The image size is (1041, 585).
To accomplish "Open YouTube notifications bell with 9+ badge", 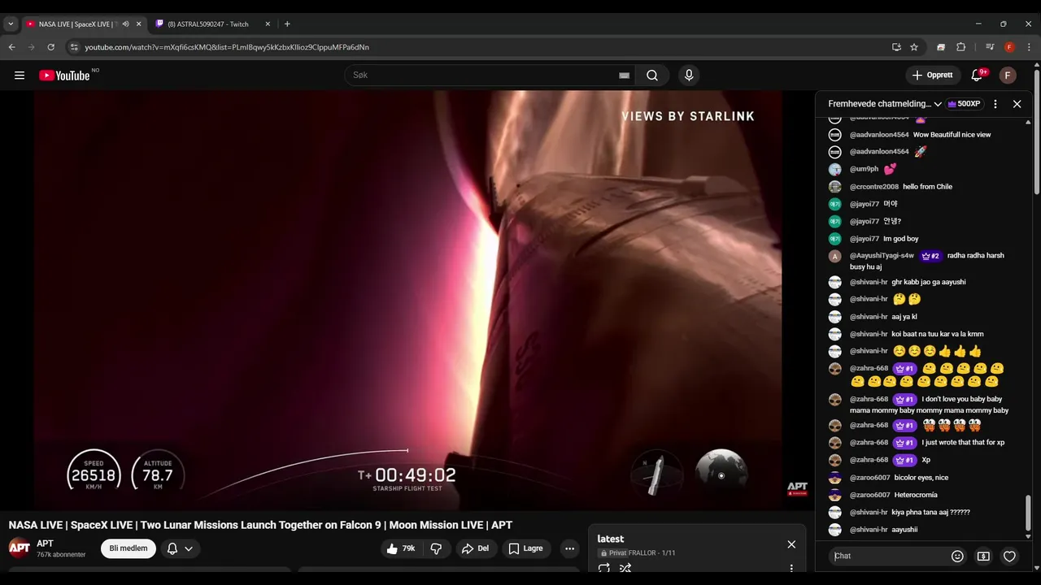I will 978,76.
